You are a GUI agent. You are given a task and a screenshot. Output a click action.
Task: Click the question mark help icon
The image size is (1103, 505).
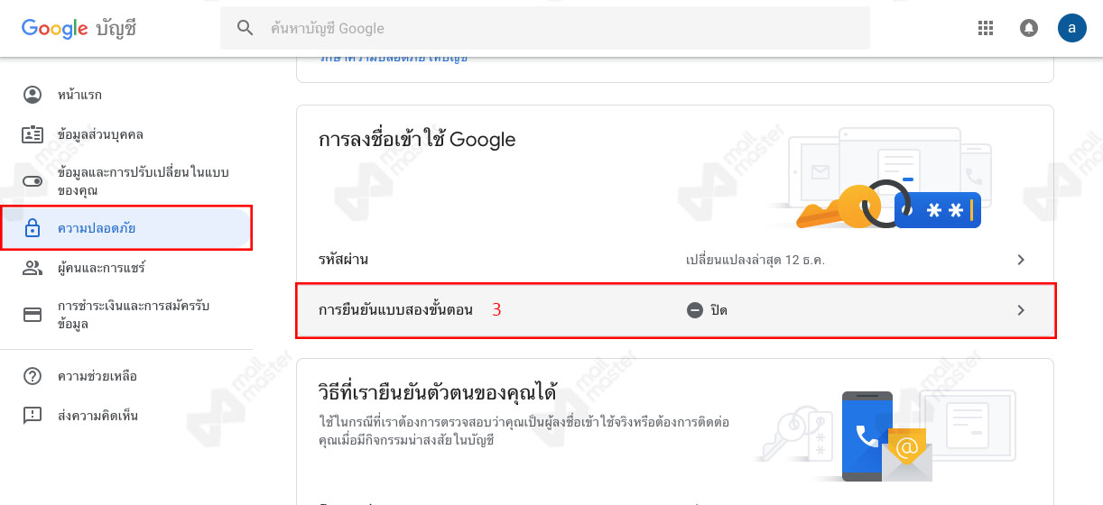(x=32, y=376)
